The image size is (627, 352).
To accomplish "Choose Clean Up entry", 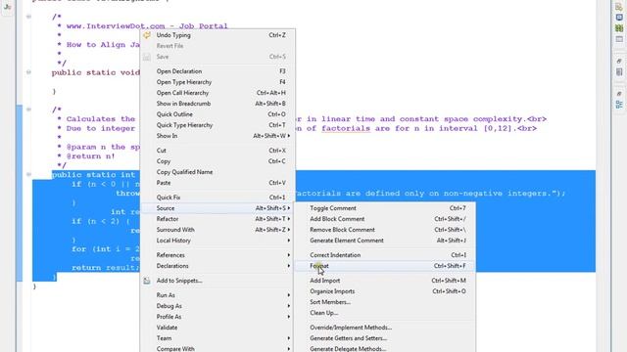I will coord(385,313).
